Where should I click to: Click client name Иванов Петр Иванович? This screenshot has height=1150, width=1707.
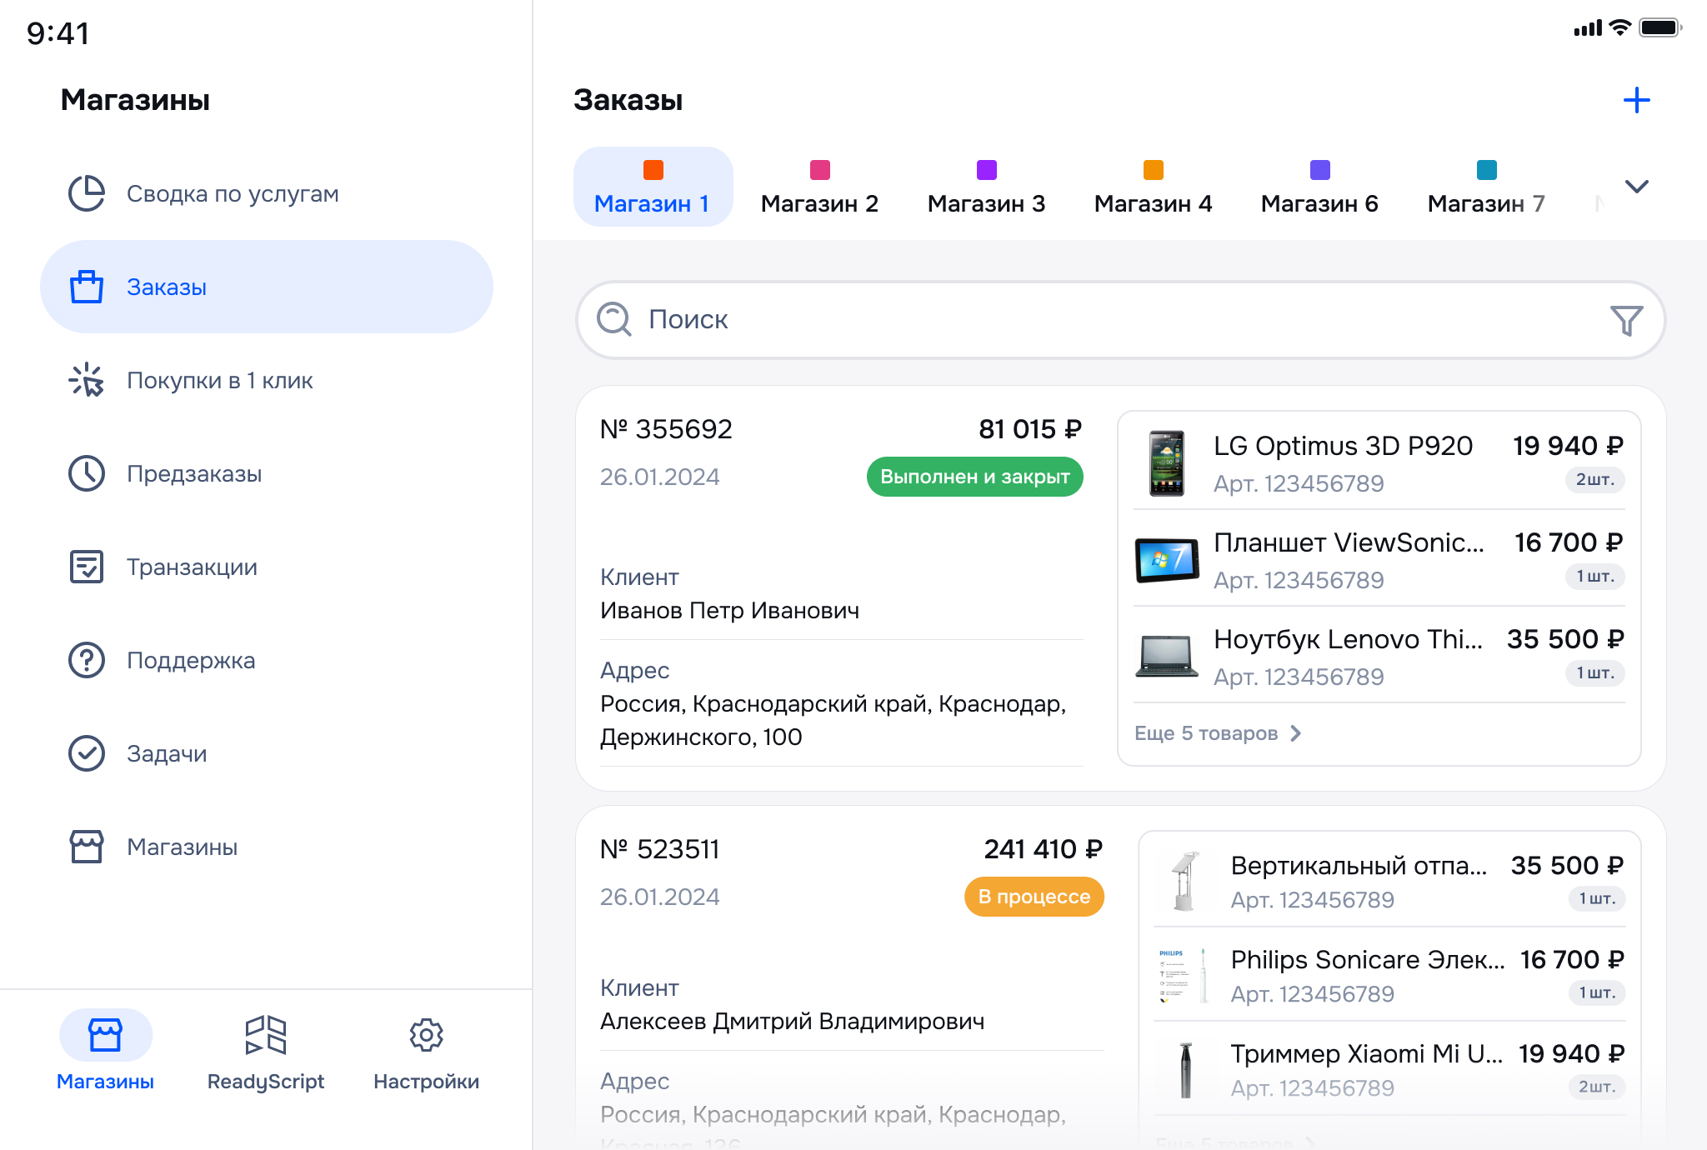pyautogui.click(x=730, y=611)
